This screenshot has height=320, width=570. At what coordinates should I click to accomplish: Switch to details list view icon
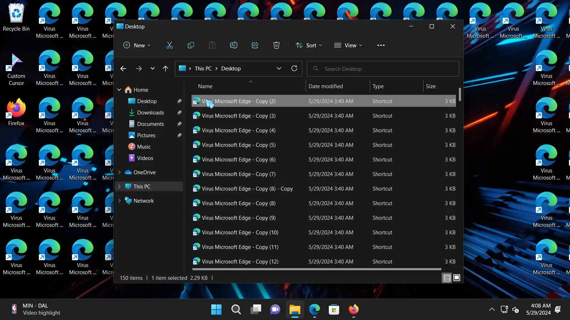tap(447, 278)
